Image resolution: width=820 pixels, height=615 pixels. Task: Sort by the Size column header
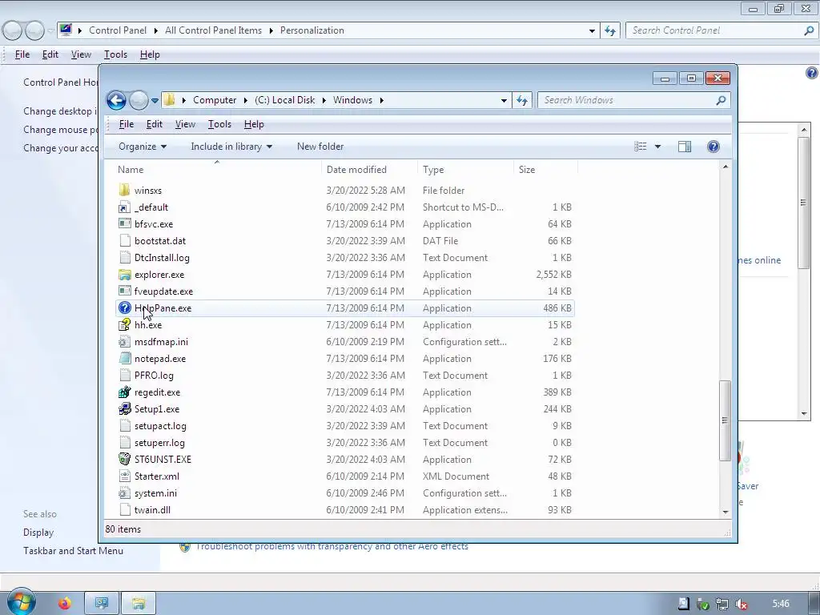tap(545, 170)
